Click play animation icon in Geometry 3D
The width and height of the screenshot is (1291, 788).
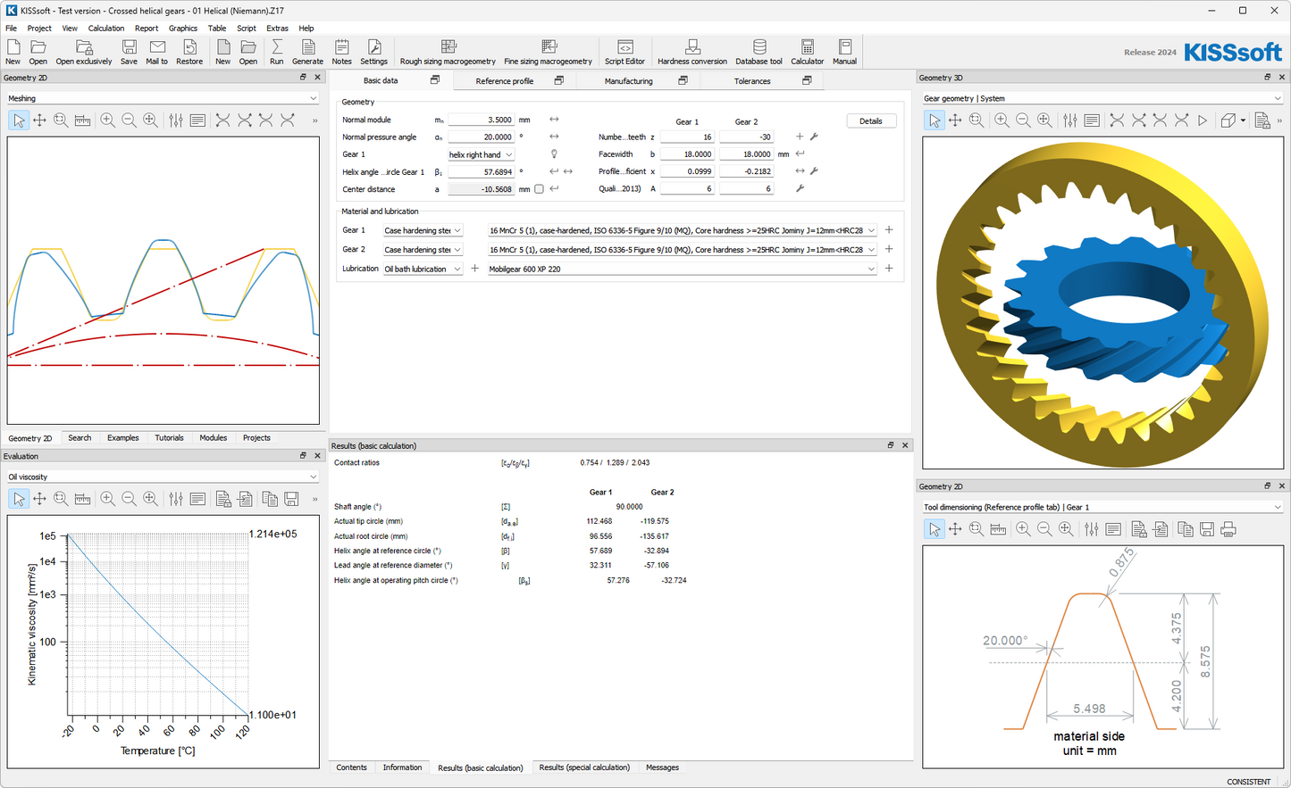click(1203, 120)
